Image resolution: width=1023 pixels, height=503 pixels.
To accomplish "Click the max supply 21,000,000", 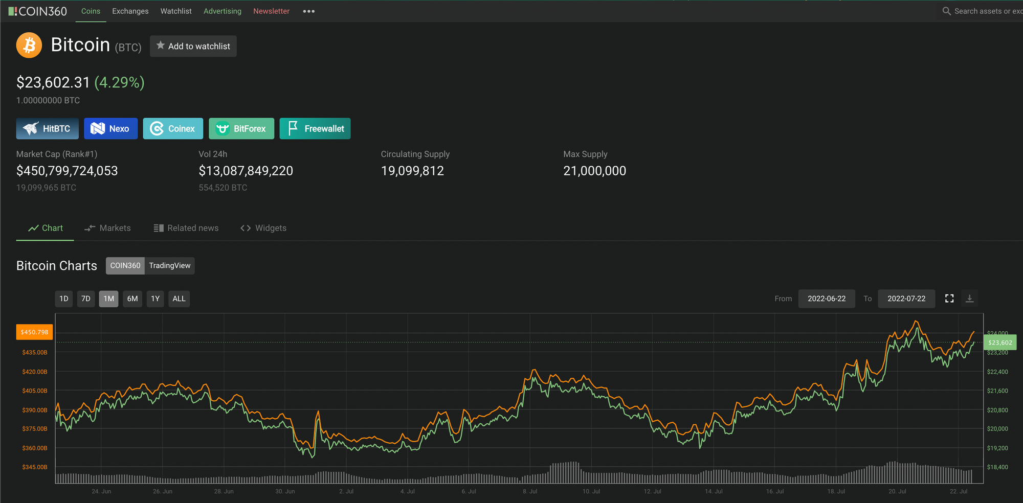I will [x=594, y=171].
